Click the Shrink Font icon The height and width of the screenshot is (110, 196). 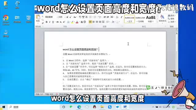pos(70,17)
